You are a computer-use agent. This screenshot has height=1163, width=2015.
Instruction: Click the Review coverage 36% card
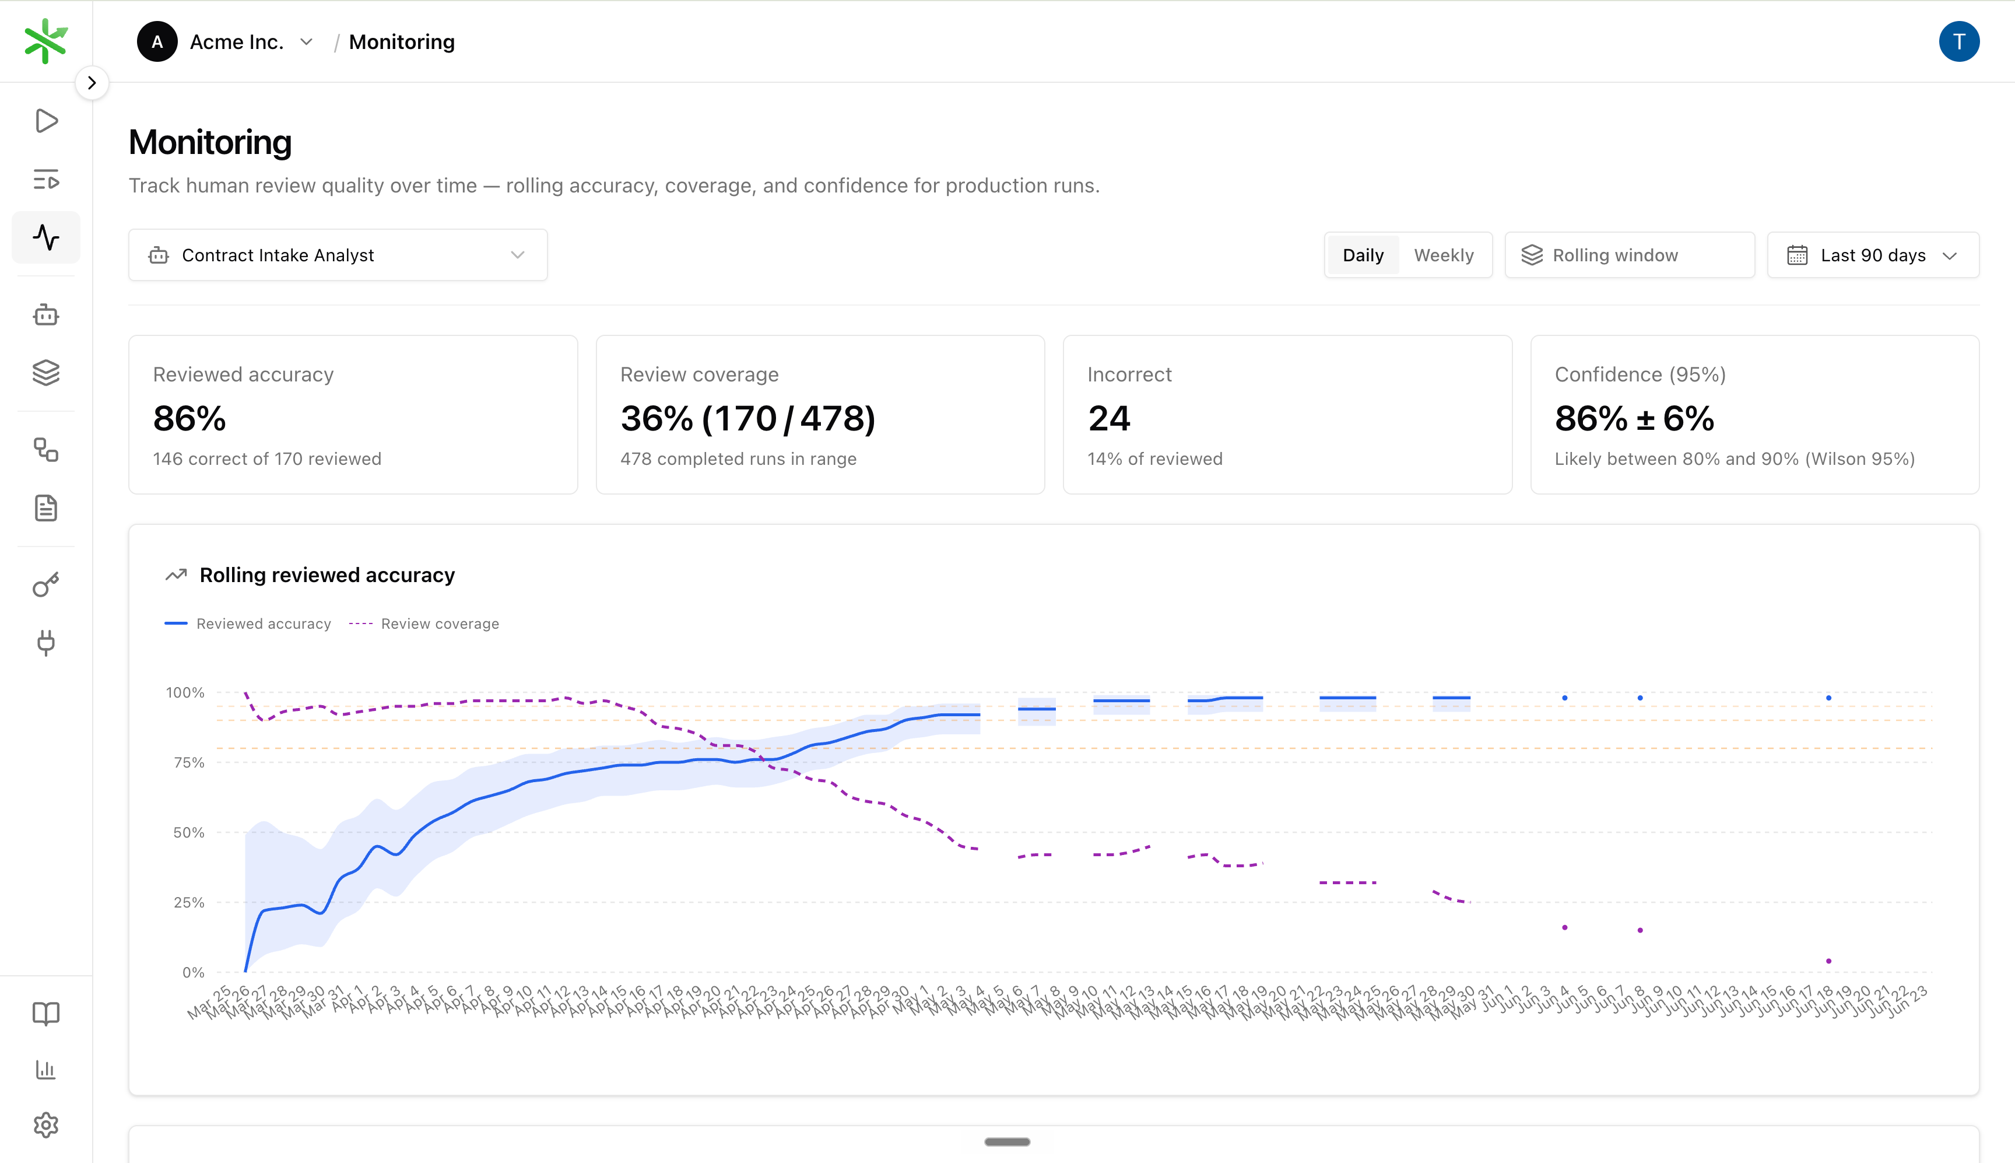click(x=820, y=415)
